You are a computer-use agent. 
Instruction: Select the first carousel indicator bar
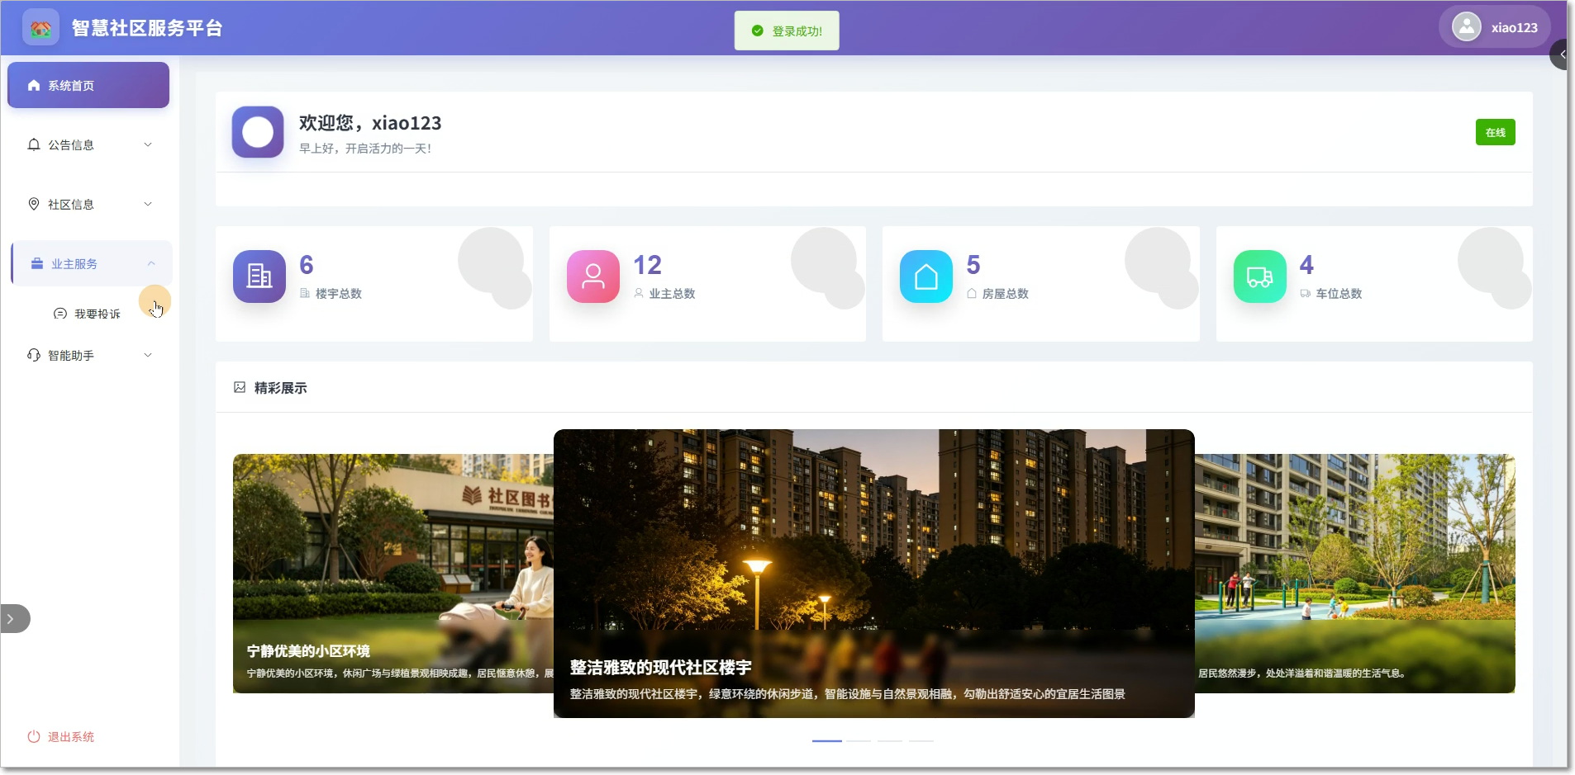pyautogui.click(x=827, y=740)
